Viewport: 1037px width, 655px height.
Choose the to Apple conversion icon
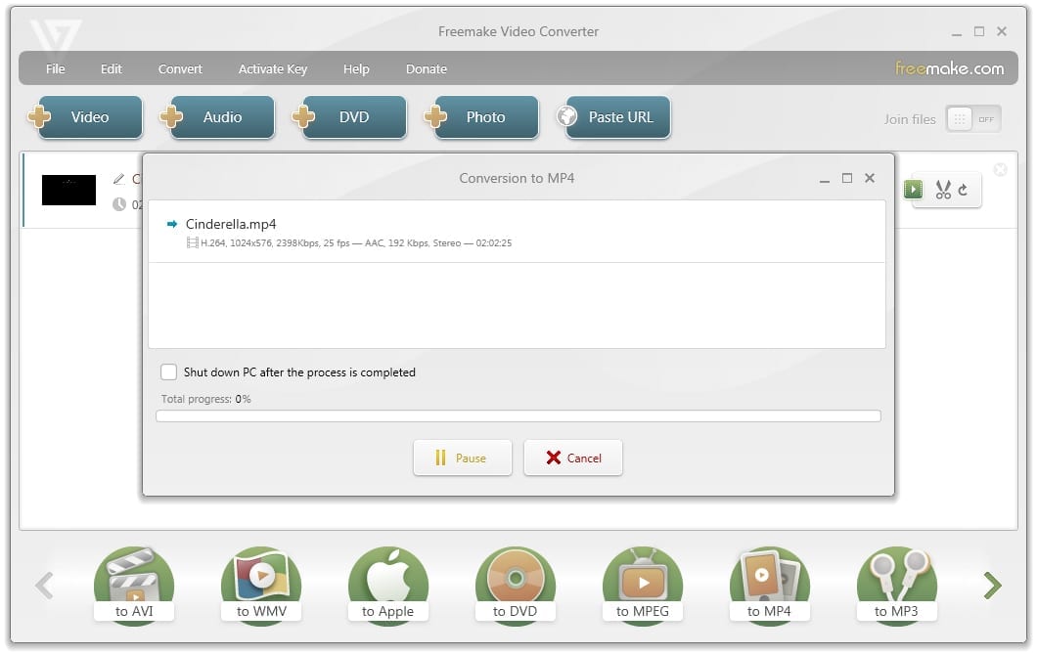tap(387, 585)
